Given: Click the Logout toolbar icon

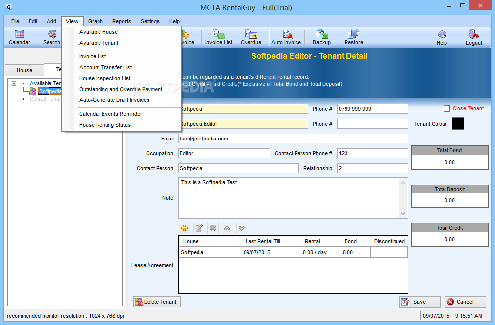Looking at the screenshot, I should click(x=474, y=38).
